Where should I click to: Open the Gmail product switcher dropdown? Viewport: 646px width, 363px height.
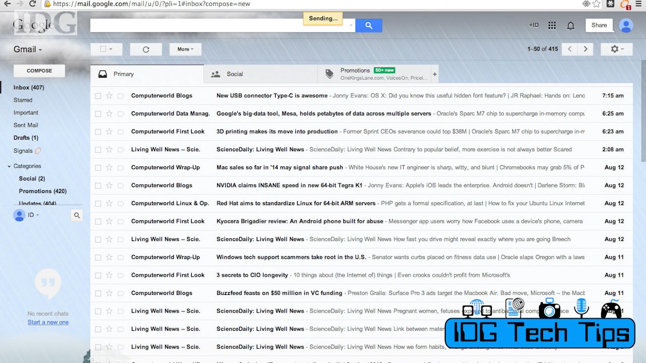pos(28,49)
